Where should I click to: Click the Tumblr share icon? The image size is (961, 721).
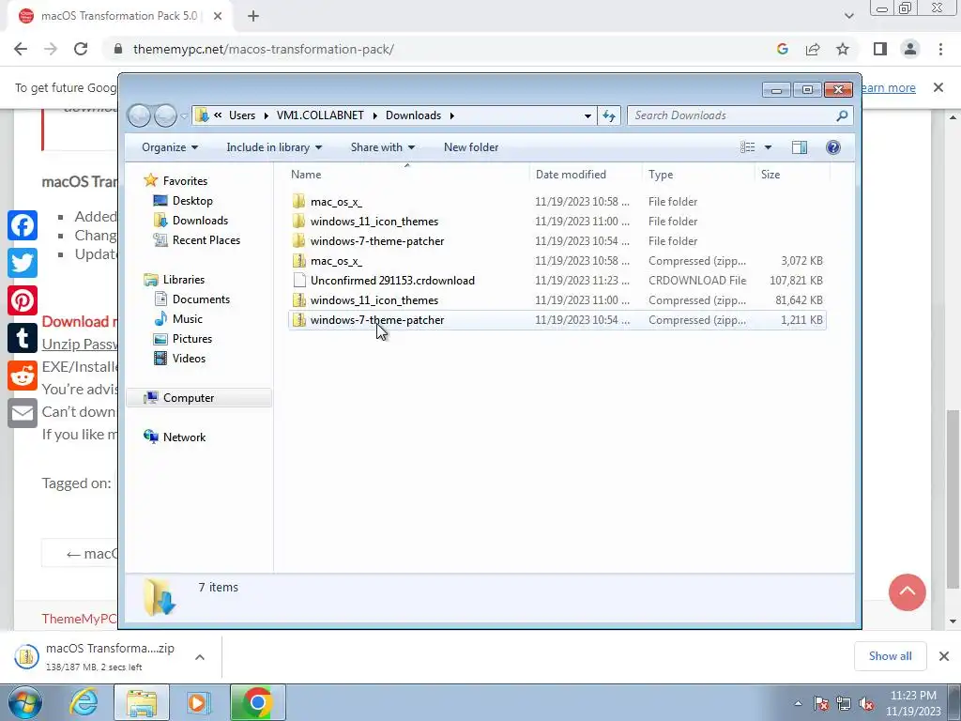pyautogui.click(x=23, y=338)
